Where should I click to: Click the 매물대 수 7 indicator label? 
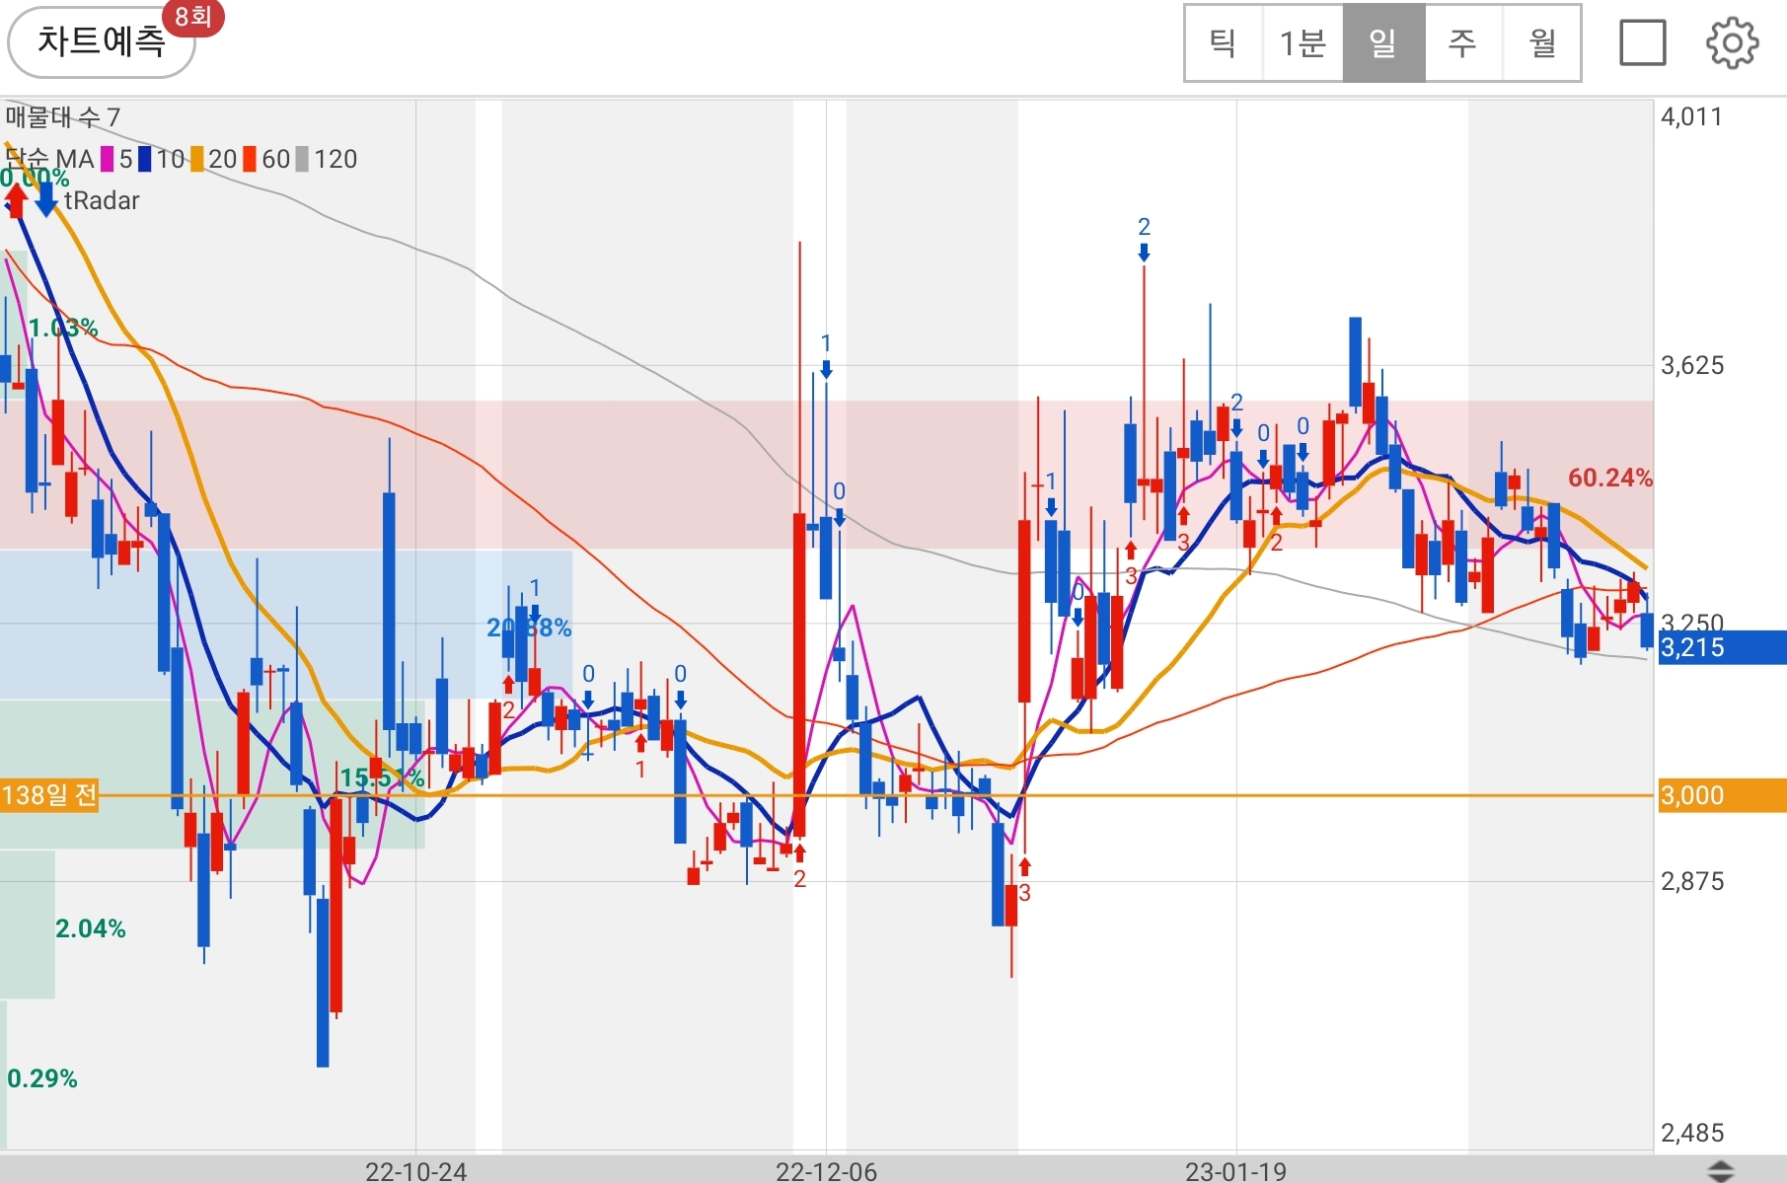63,117
